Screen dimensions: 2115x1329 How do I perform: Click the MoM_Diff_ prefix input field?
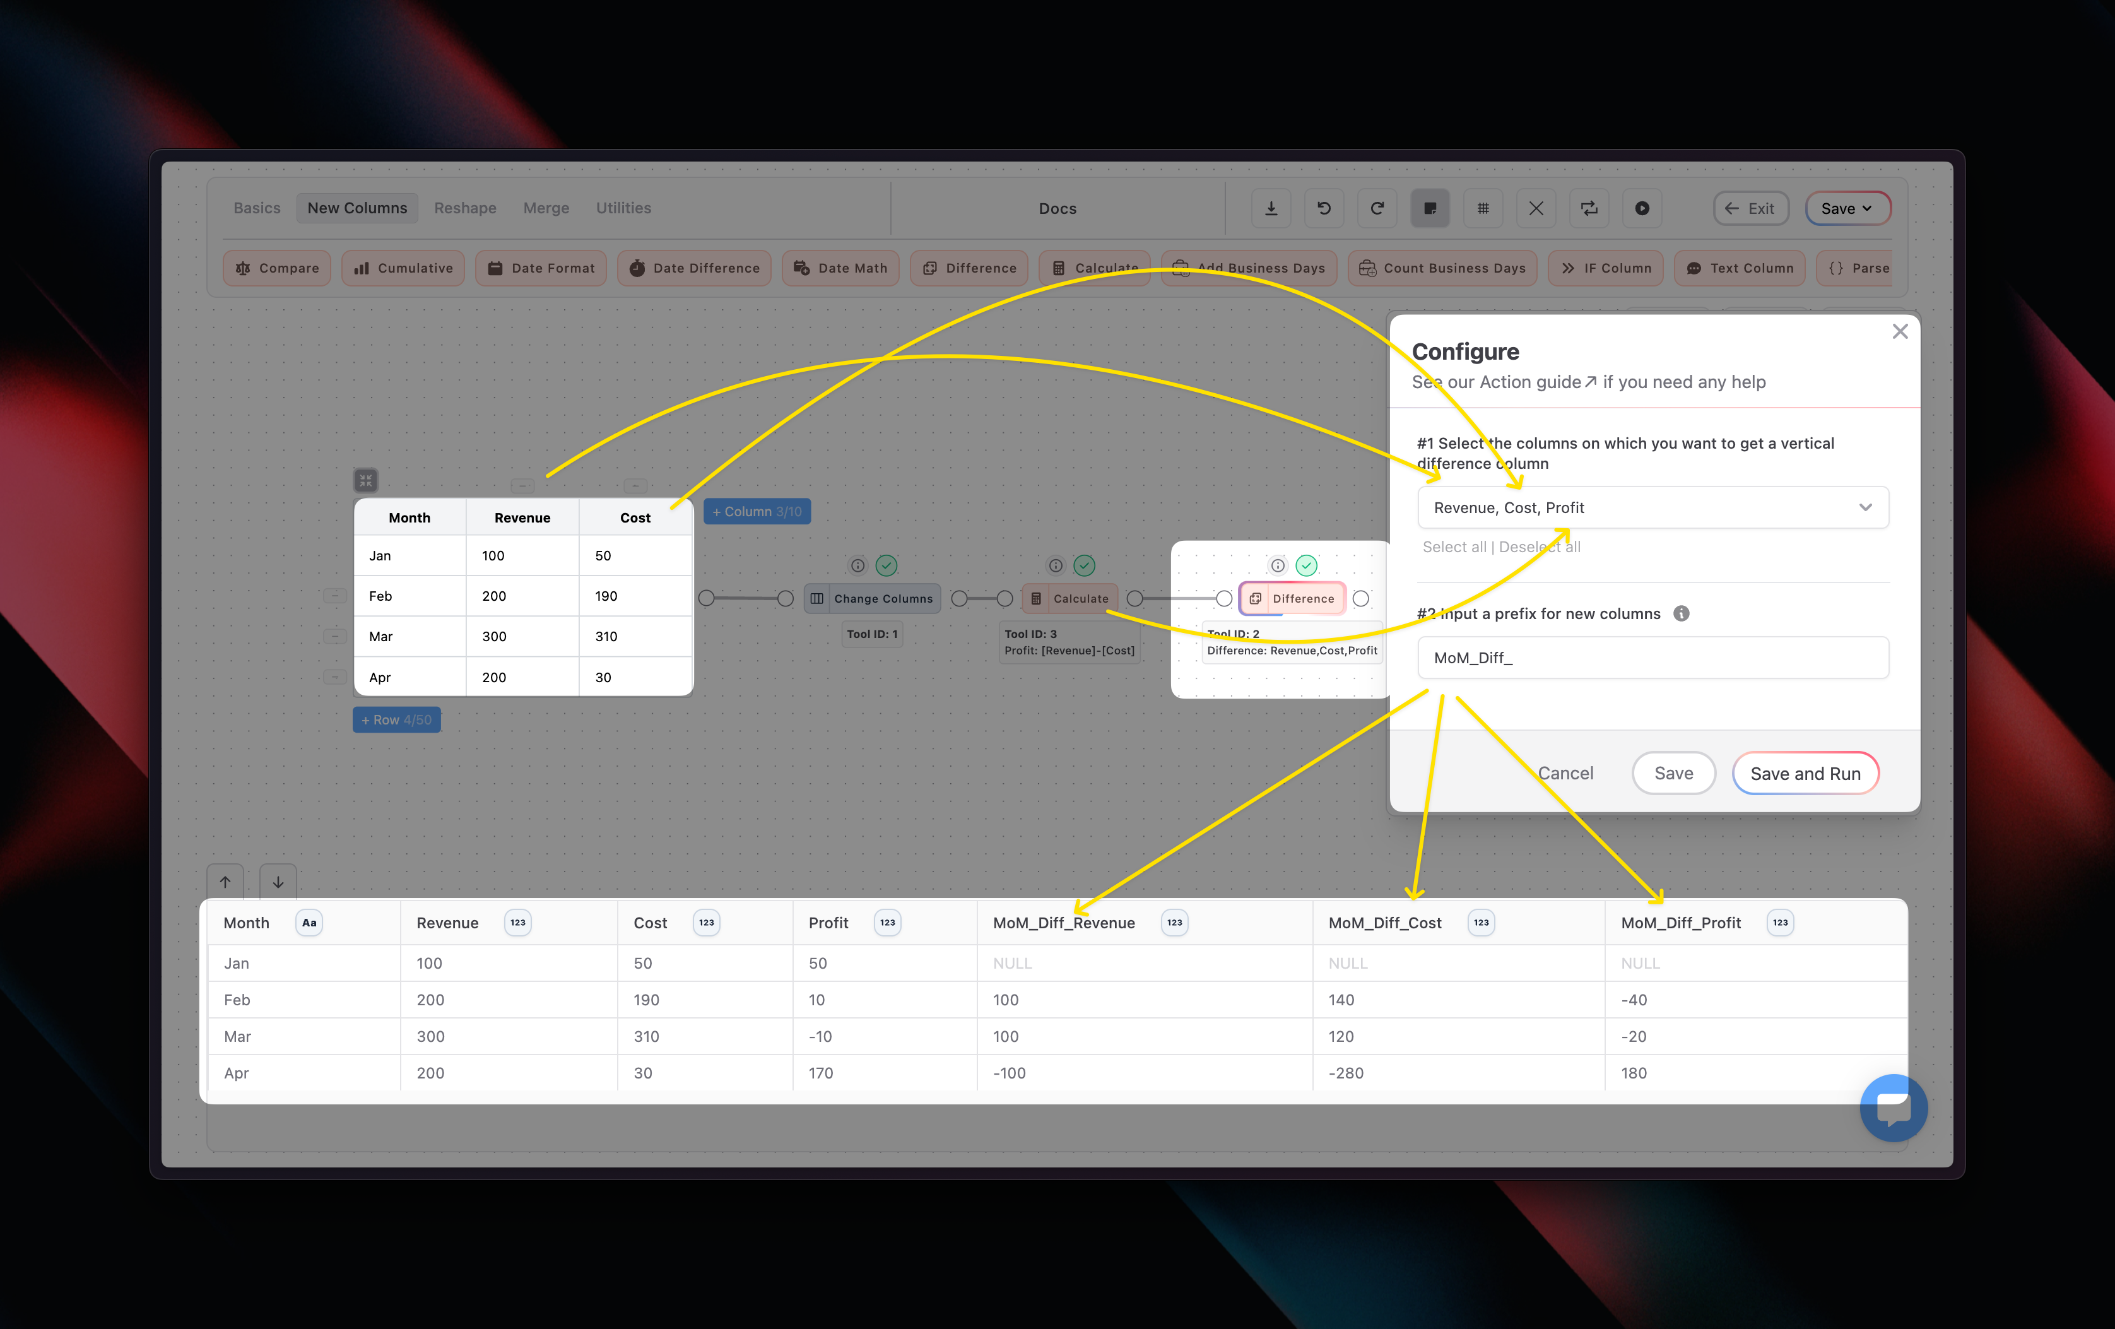(1652, 658)
